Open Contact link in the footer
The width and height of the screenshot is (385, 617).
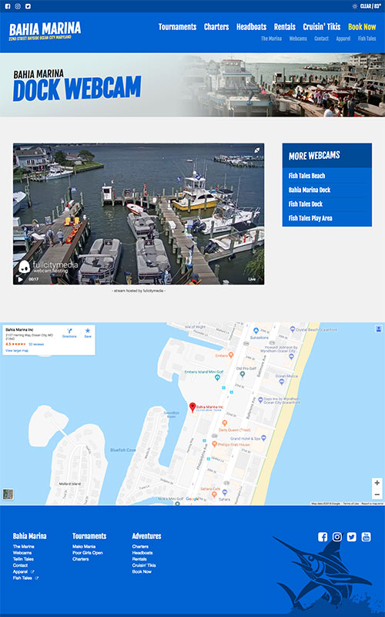pyautogui.click(x=21, y=565)
